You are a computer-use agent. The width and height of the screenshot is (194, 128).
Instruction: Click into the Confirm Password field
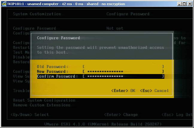click(x=123, y=76)
